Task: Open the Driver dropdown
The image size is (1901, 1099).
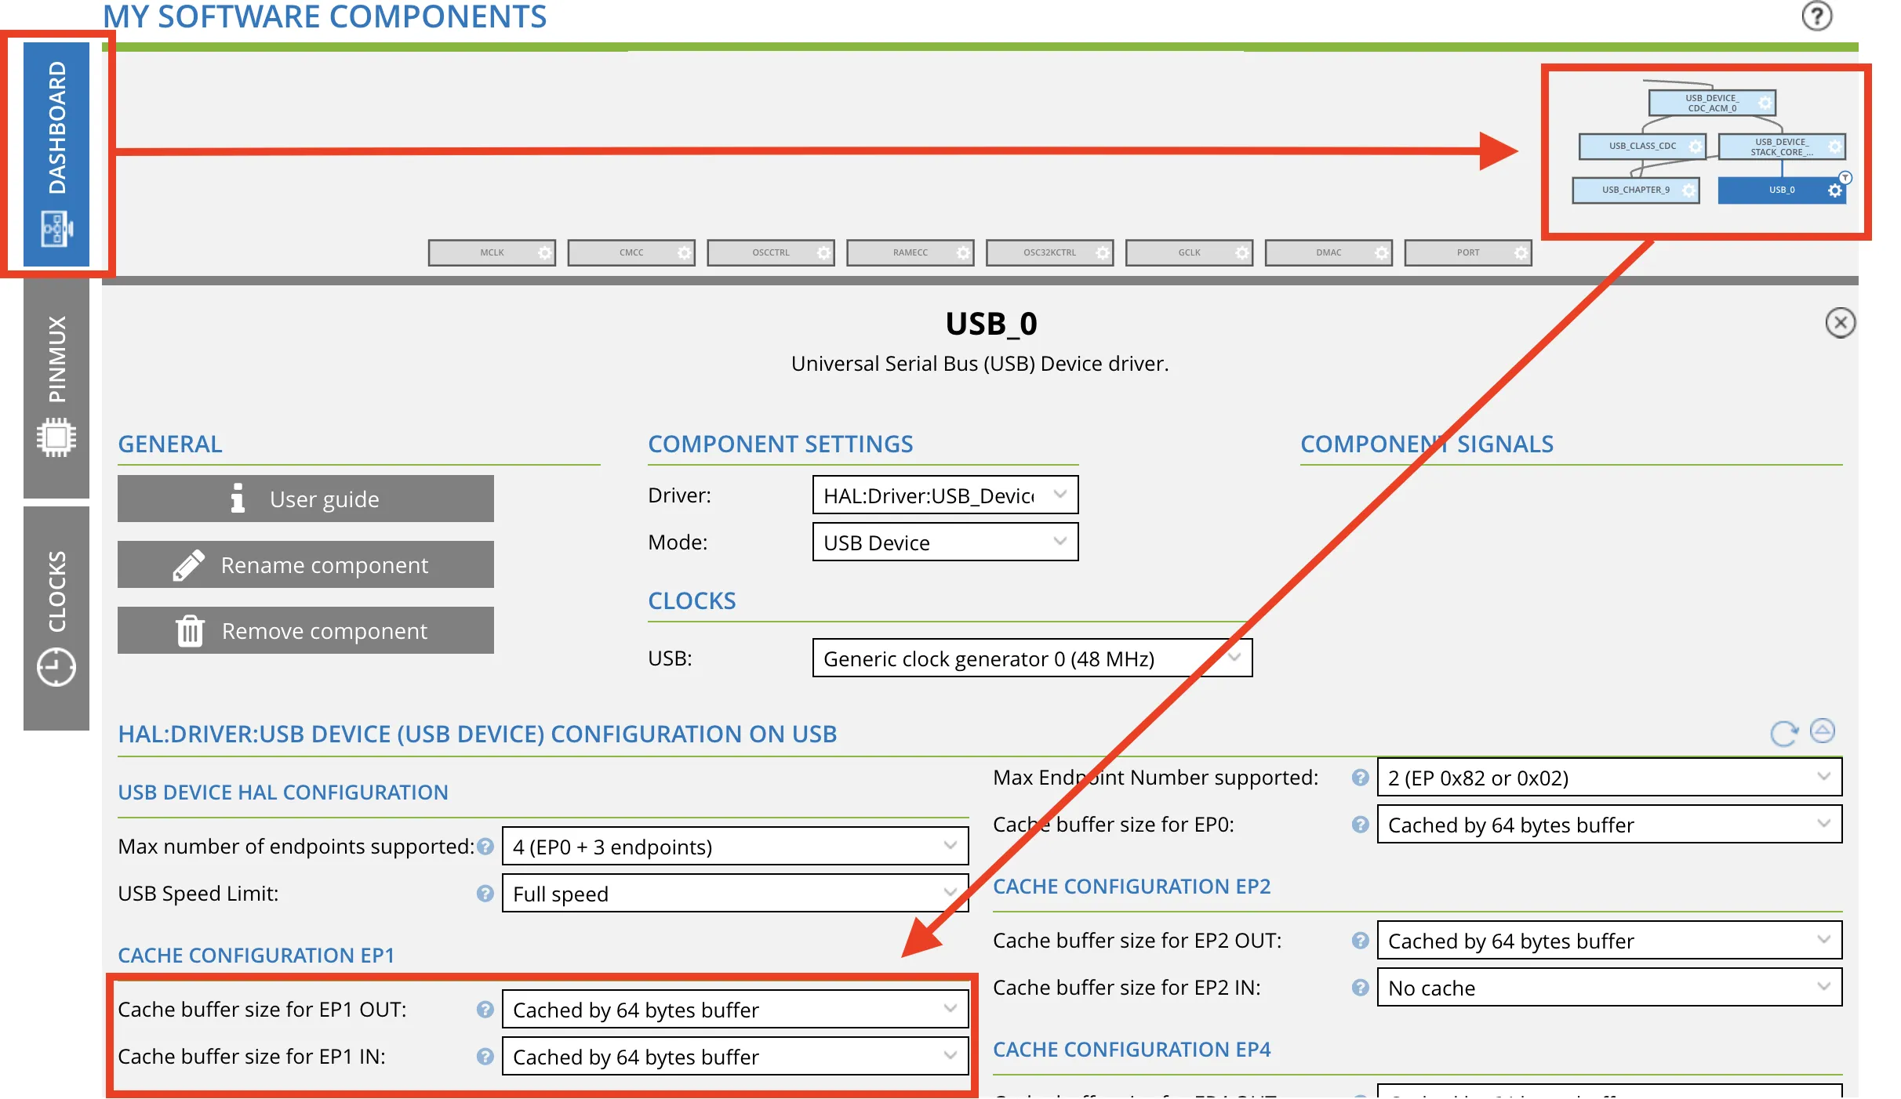Action: 945,495
